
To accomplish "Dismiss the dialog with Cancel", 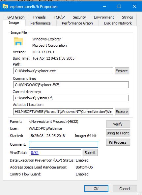I will click(x=125, y=189).
